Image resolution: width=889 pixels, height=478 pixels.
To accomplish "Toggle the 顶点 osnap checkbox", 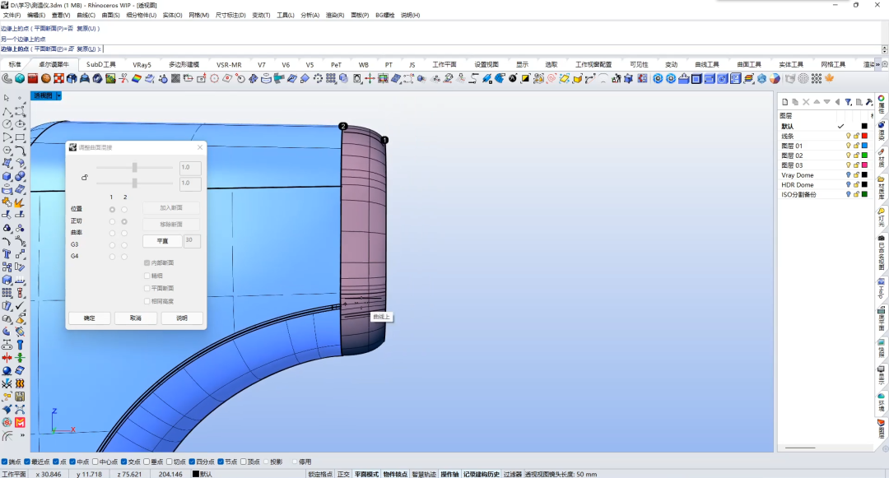I will [243, 462].
